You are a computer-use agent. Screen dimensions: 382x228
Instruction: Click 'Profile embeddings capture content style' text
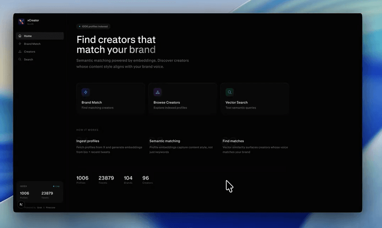point(181,150)
